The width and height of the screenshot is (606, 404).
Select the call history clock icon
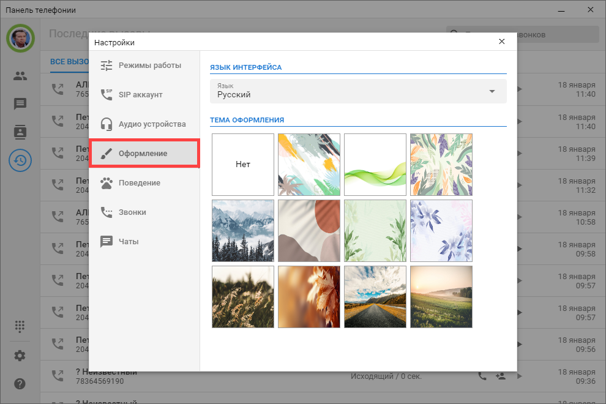[x=20, y=160]
